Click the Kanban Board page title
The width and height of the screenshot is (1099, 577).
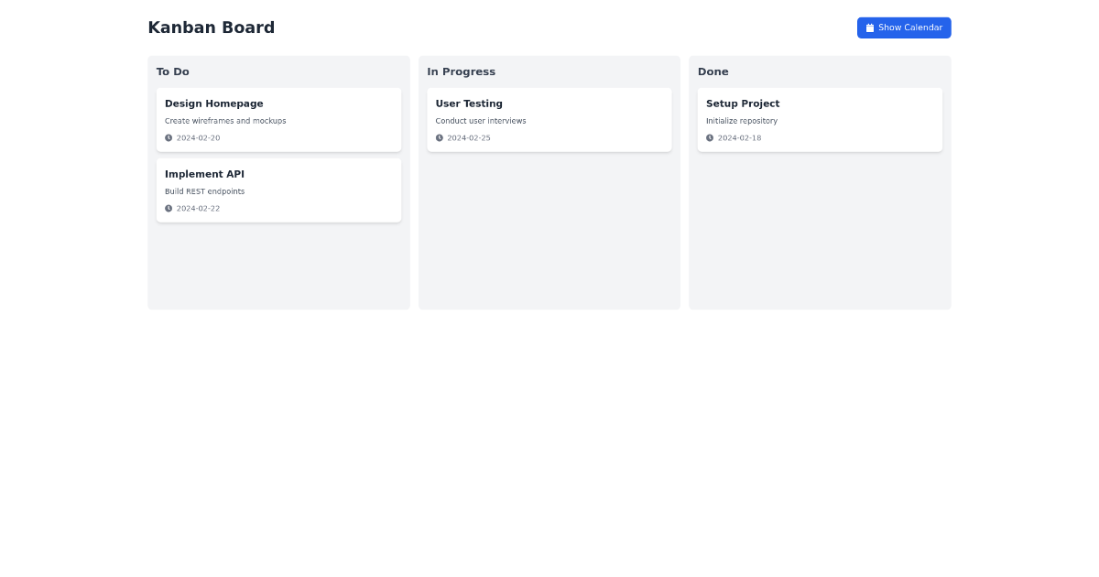pyautogui.click(x=211, y=27)
